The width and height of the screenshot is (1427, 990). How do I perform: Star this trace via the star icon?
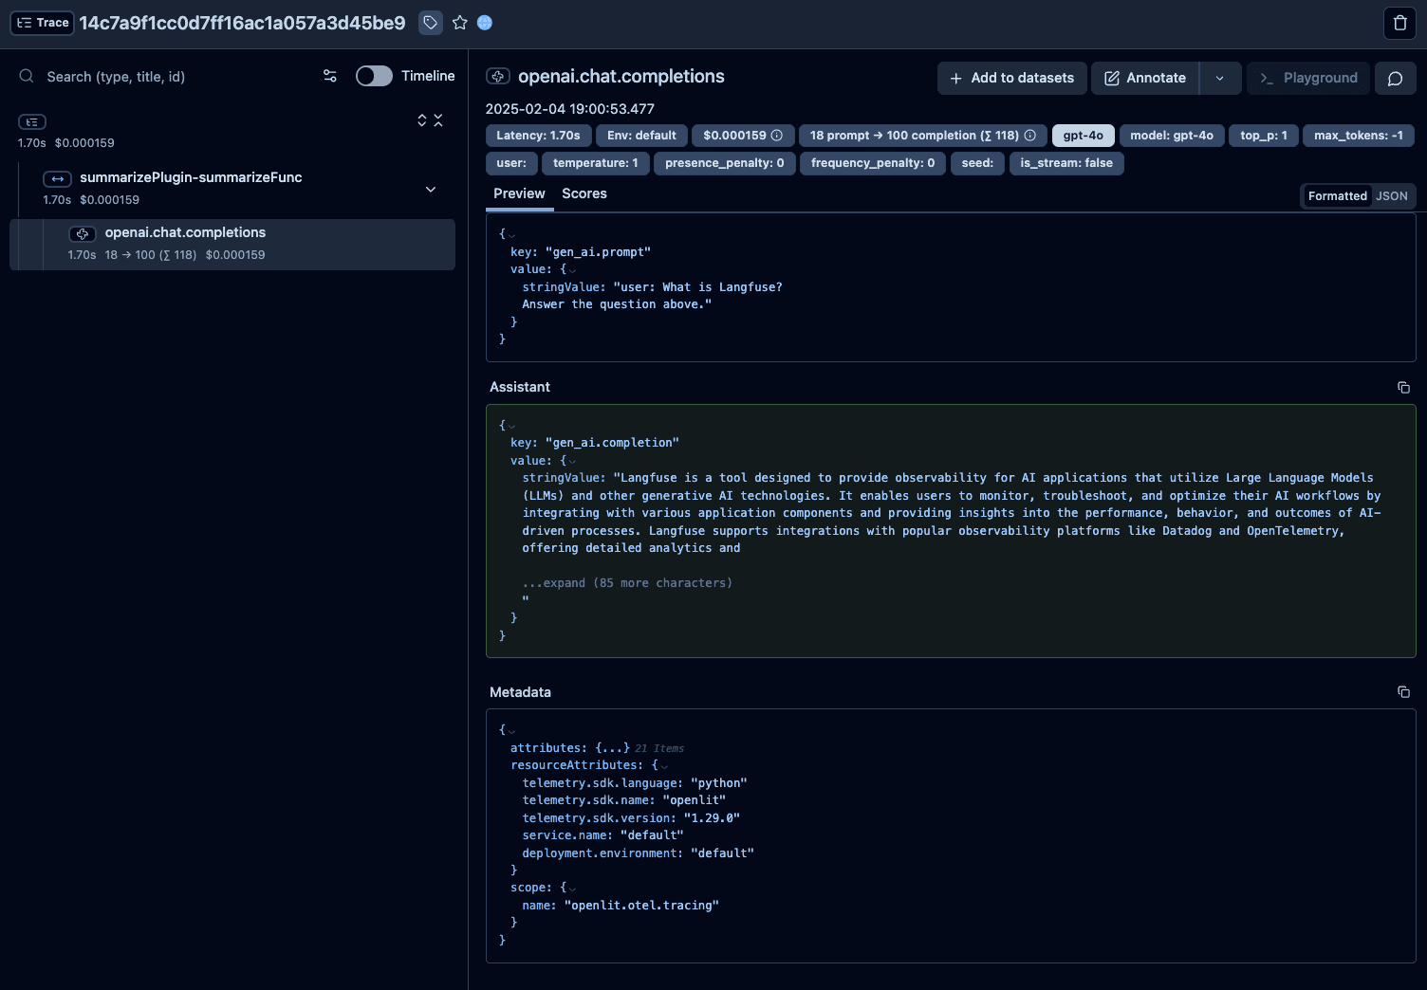tap(460, 23)
